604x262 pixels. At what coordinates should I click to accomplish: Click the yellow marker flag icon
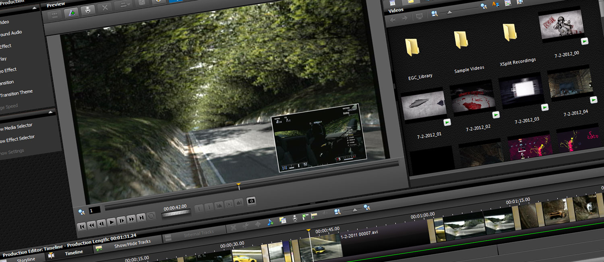point(314,215)
